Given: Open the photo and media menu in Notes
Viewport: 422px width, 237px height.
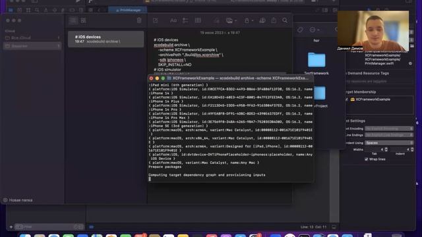Looking at the screenshot, I should 231,20.
